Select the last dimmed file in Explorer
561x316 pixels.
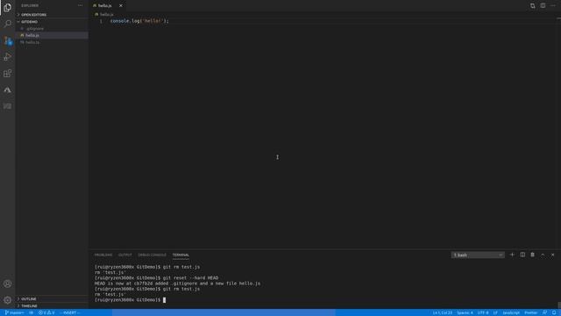(x=52, y=42)
